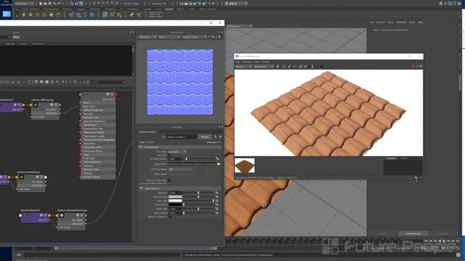
Task: Click the map checker button for Exposure
Action: tap(217, 193)
